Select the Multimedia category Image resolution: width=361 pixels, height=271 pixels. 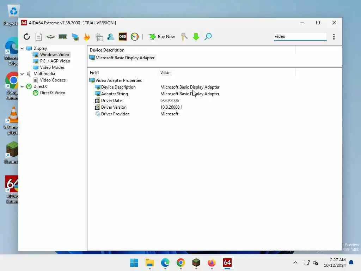pyautogui.click(x=44, y=73)
